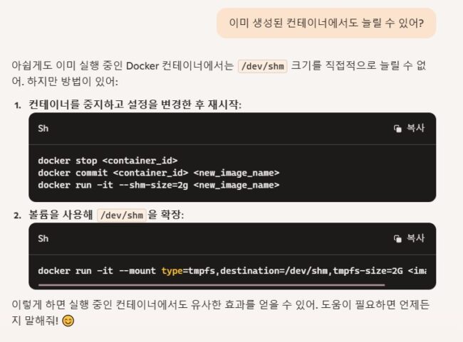Click the 'docker stop <container_id>' line
The height and width of the screenshot is (342, 463).
click(108, 161)
